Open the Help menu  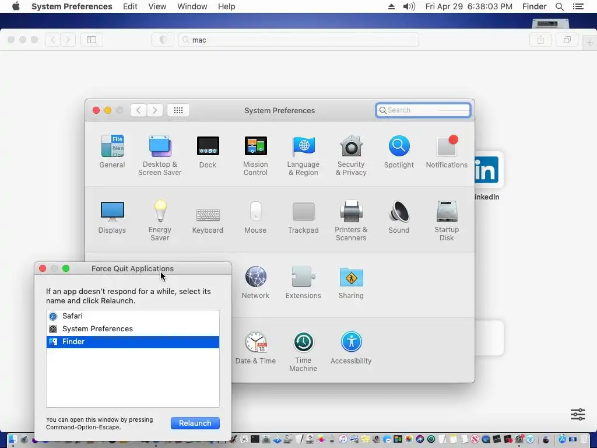[227, 6]
